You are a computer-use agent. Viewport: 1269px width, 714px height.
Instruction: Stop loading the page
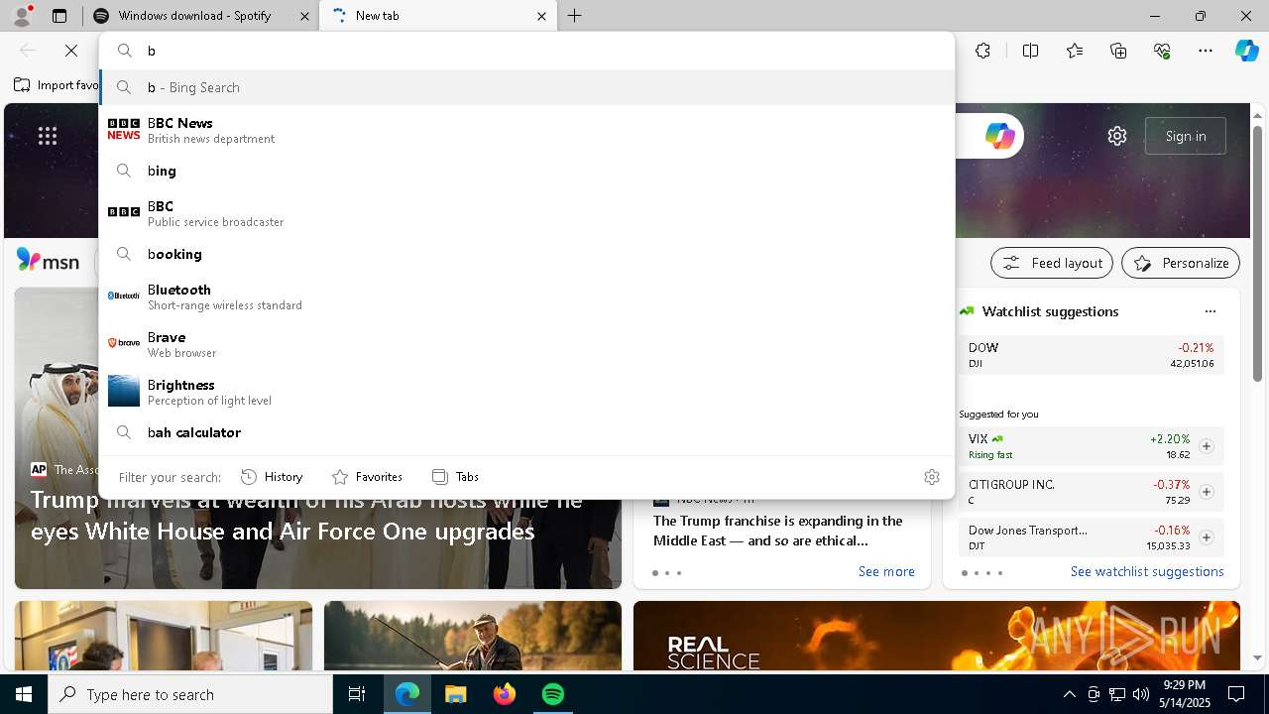(71, 51)
